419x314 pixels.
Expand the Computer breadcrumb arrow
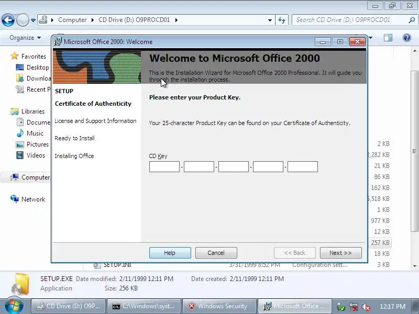click(x=52, y=20)
